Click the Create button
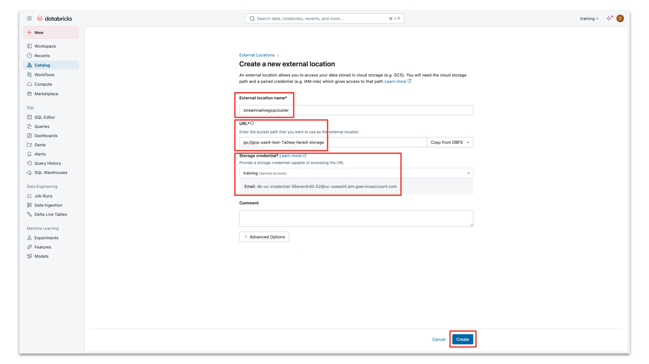649x364 pixels. pyautogui.click(x=462, y=339)
